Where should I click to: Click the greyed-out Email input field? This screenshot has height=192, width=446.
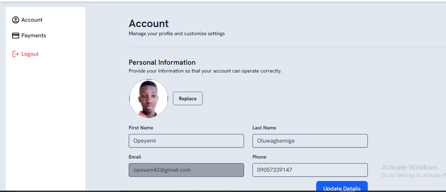[x=186, y=170]
